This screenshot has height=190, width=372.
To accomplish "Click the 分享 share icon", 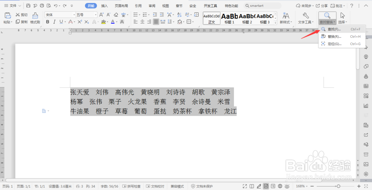I will click(x=322, y=6).
